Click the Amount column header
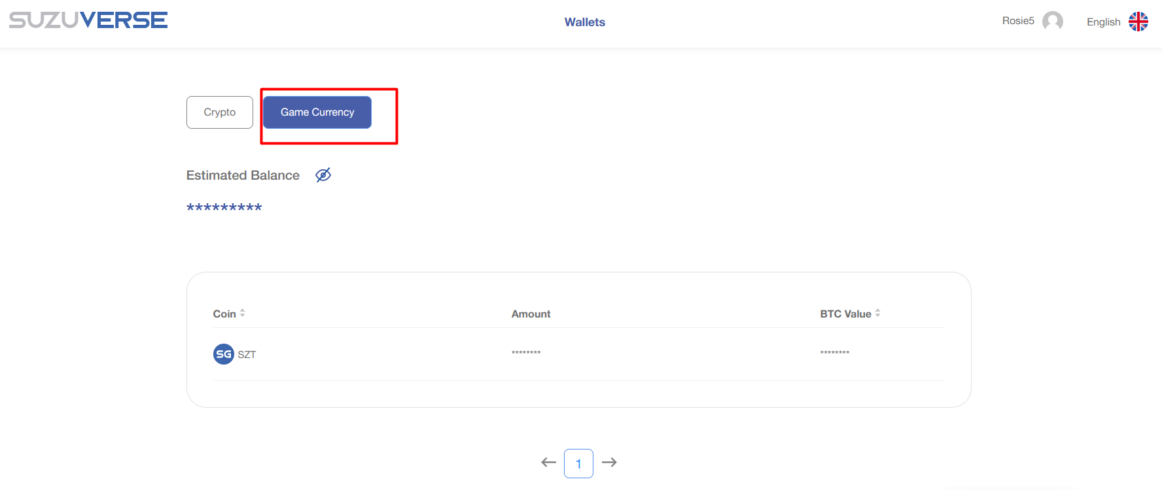The image size is (1162, 490). tap(531, 314)
